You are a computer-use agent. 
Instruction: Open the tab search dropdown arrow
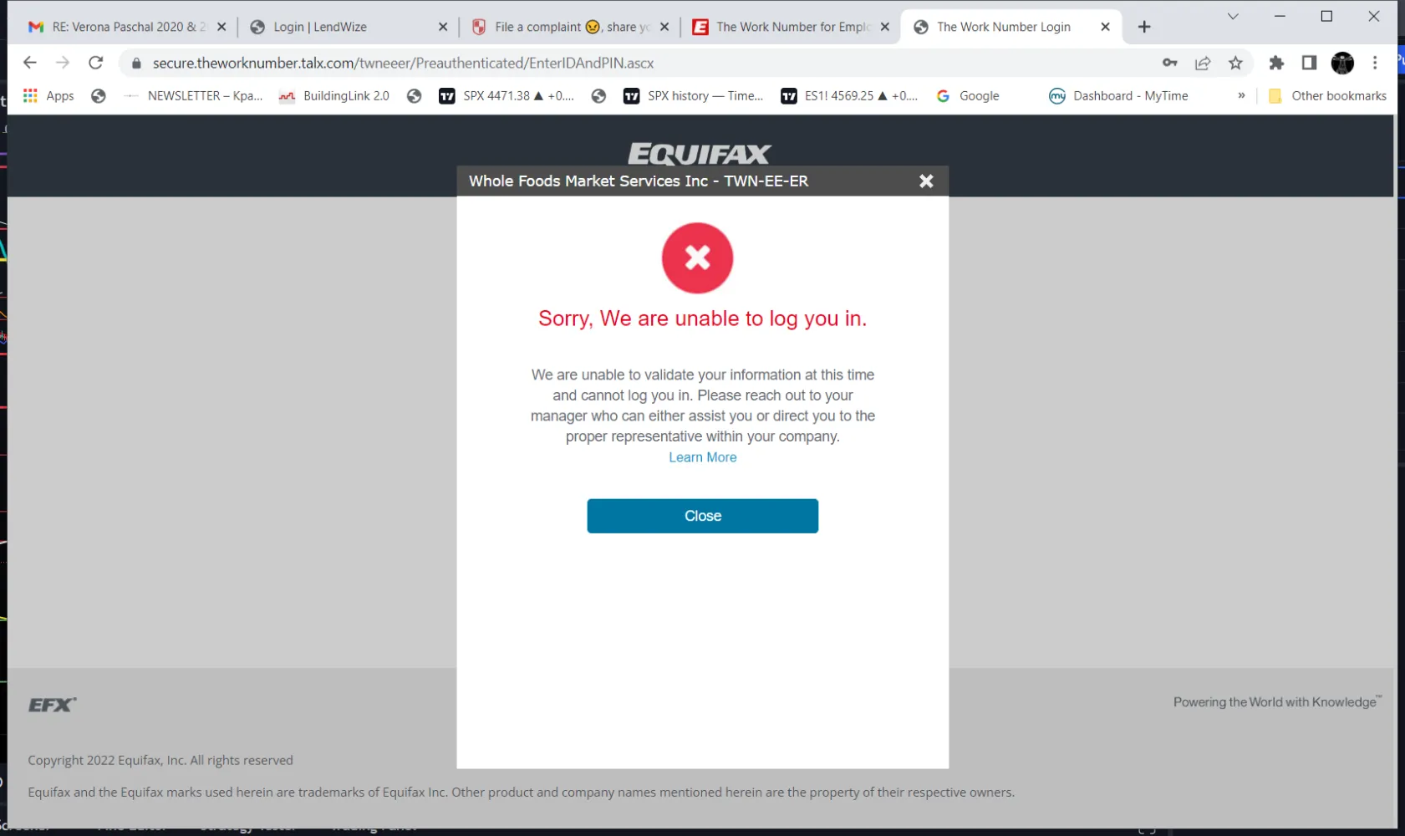pyautogui.click(x=1233, y=17)
